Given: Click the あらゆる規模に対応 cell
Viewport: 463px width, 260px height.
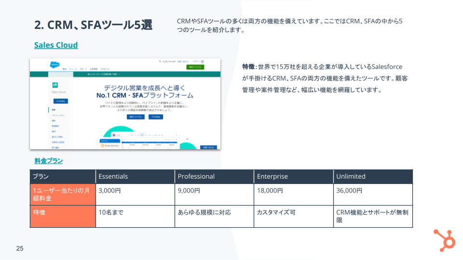Looking at the screenshot, I should click(x=214, y=216).
